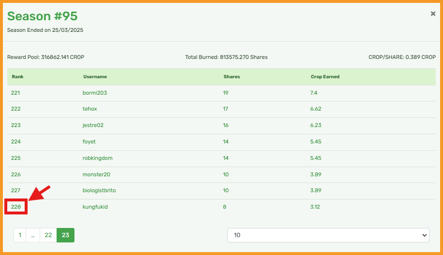Click the Rank column header
This screenshot has height=255, width=443.
coord(17,77)
